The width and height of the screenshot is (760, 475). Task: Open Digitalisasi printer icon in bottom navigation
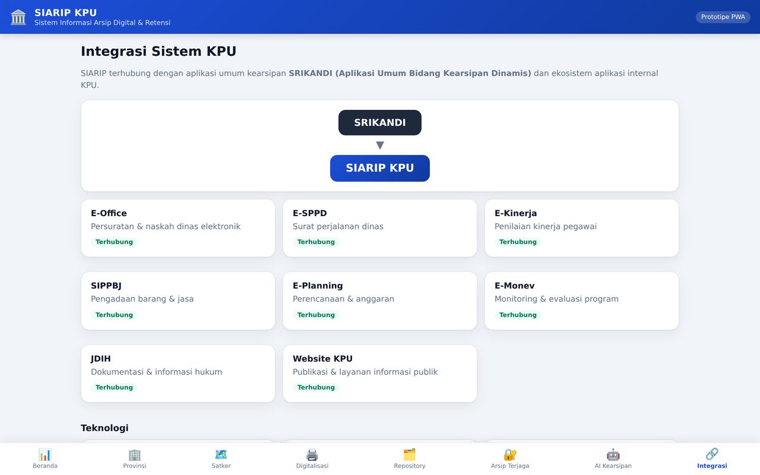[x=312, y=455]
